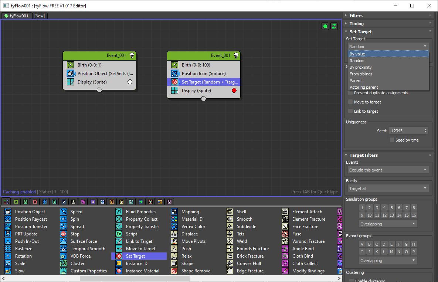This screenshot has height=282, width=438.
Task: Click the green refresh icon in editor
Action: click(334, 26)
